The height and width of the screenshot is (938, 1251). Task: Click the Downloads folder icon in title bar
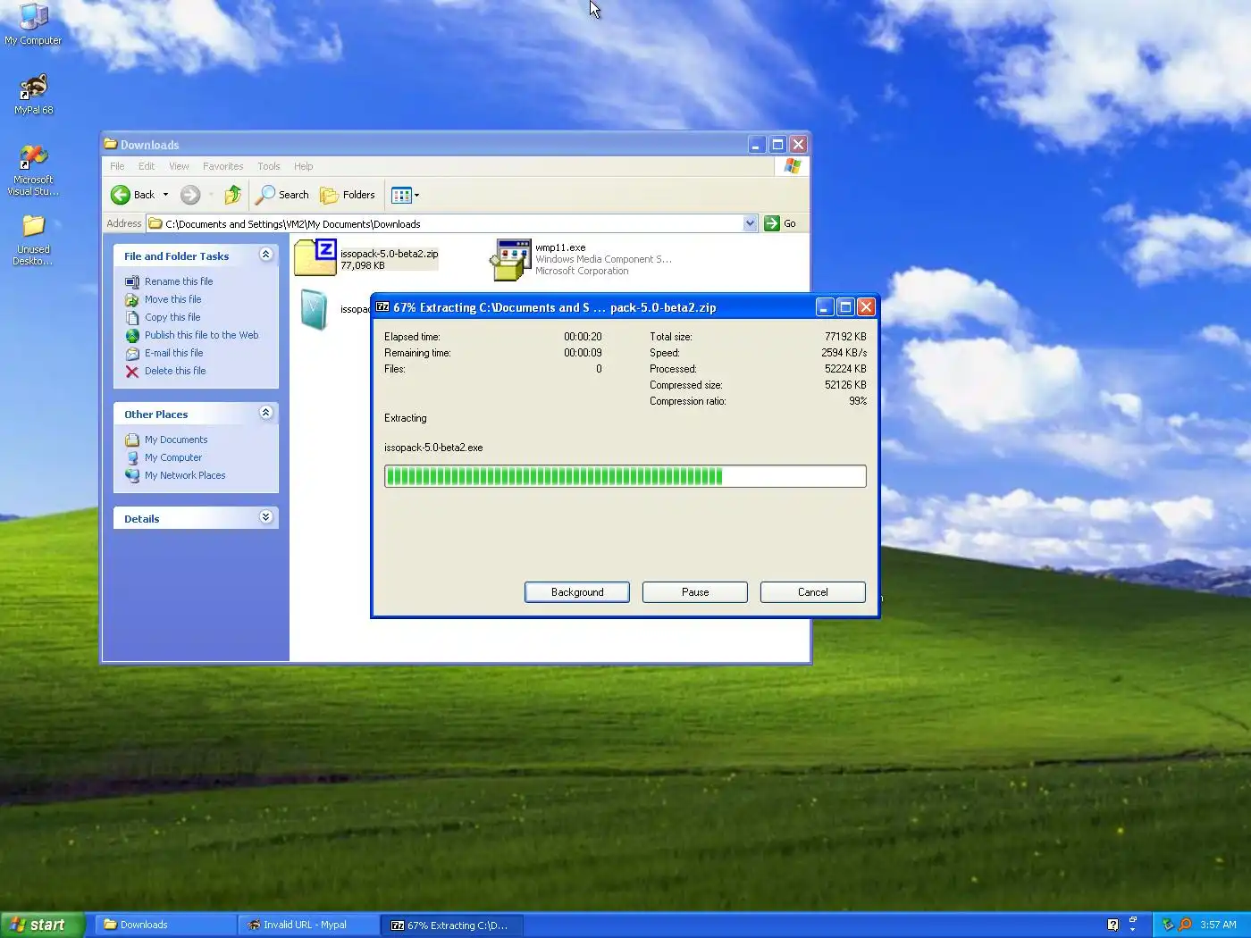110,144
